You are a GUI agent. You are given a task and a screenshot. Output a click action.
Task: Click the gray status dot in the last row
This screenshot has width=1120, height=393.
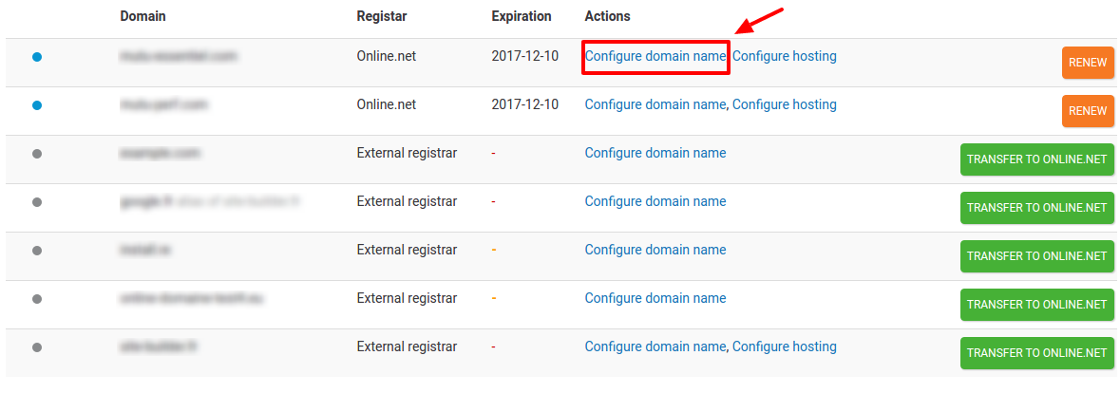coord(37,347)
